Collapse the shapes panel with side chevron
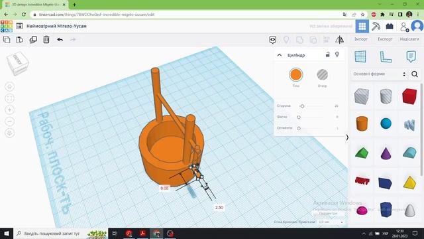This screenshot has height=239, width=424. pos(347,137)
